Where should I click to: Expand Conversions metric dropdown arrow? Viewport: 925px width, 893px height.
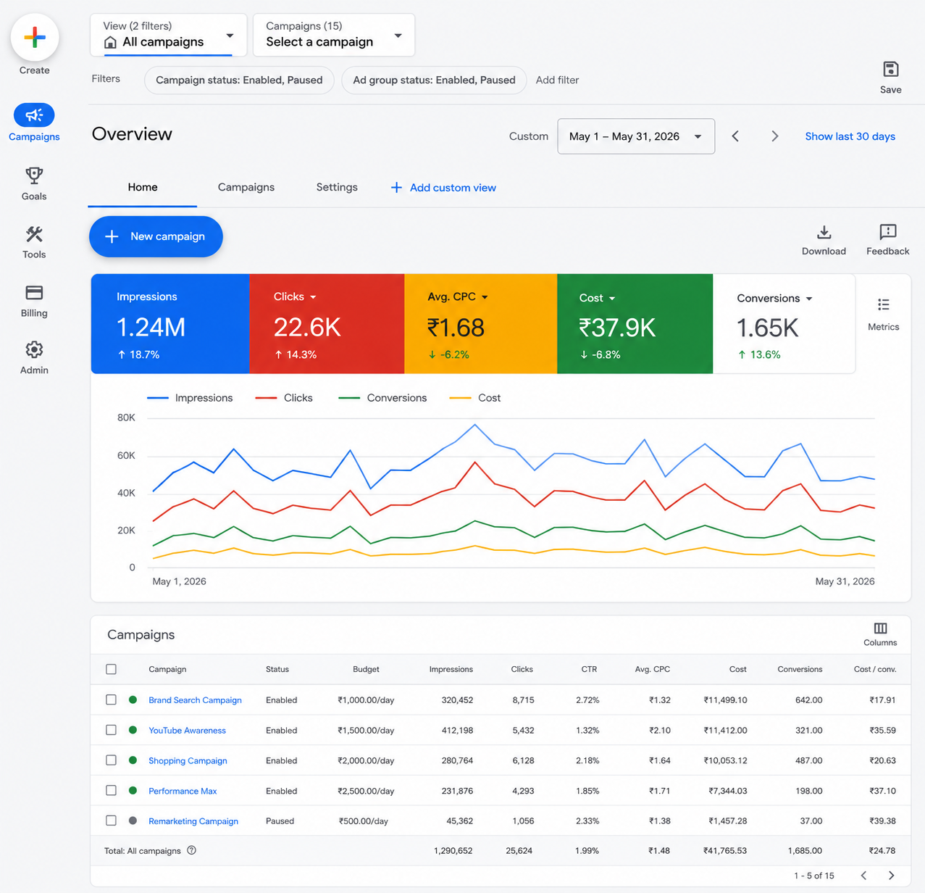coord(809,299)
